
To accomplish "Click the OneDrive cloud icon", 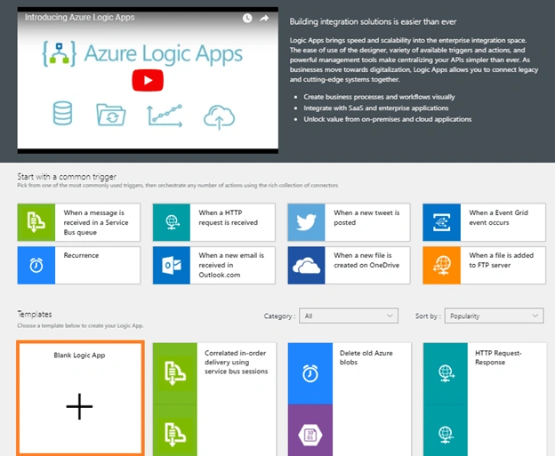I will [x=306, y=265].
